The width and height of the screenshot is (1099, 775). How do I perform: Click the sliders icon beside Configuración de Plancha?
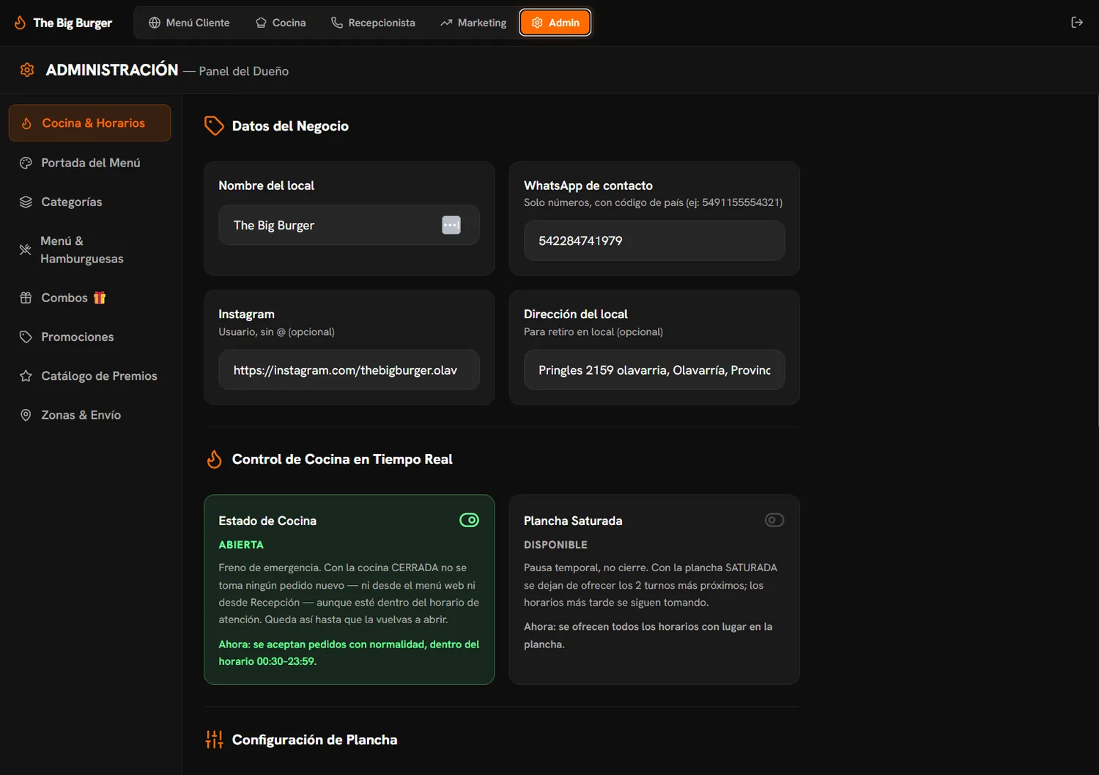tap(214, 739)
